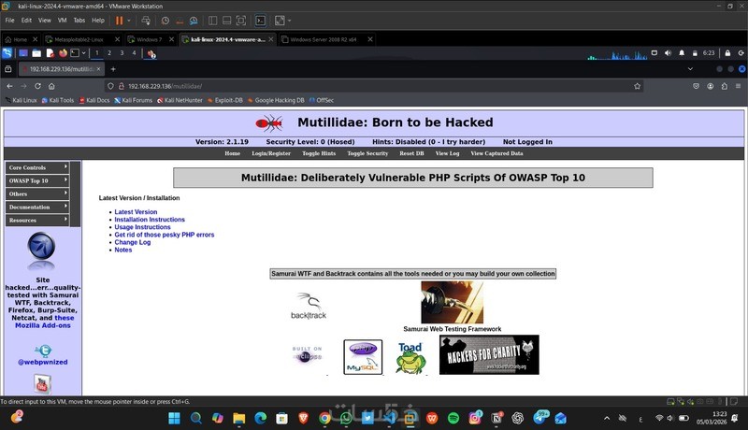Enter VMware full screen mode icon
The height and width of the screenshot is (430, 748).
pyautogui.click(x=241, y=21)
